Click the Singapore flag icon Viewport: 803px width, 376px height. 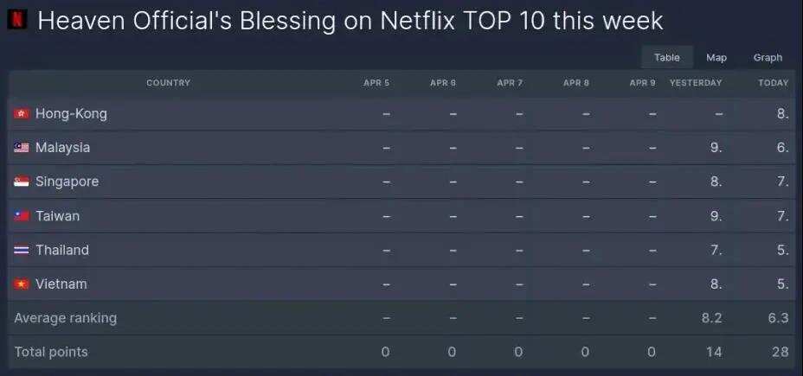(x=22, y=182)
